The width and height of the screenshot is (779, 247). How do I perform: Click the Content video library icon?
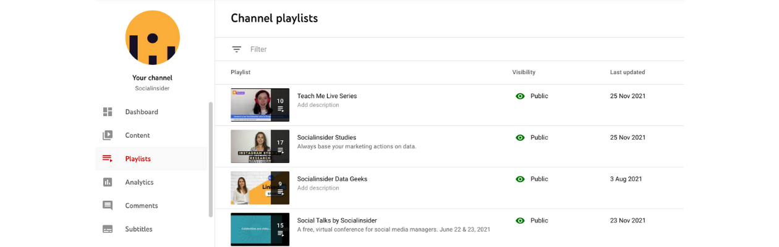click(x=108, y=135)
